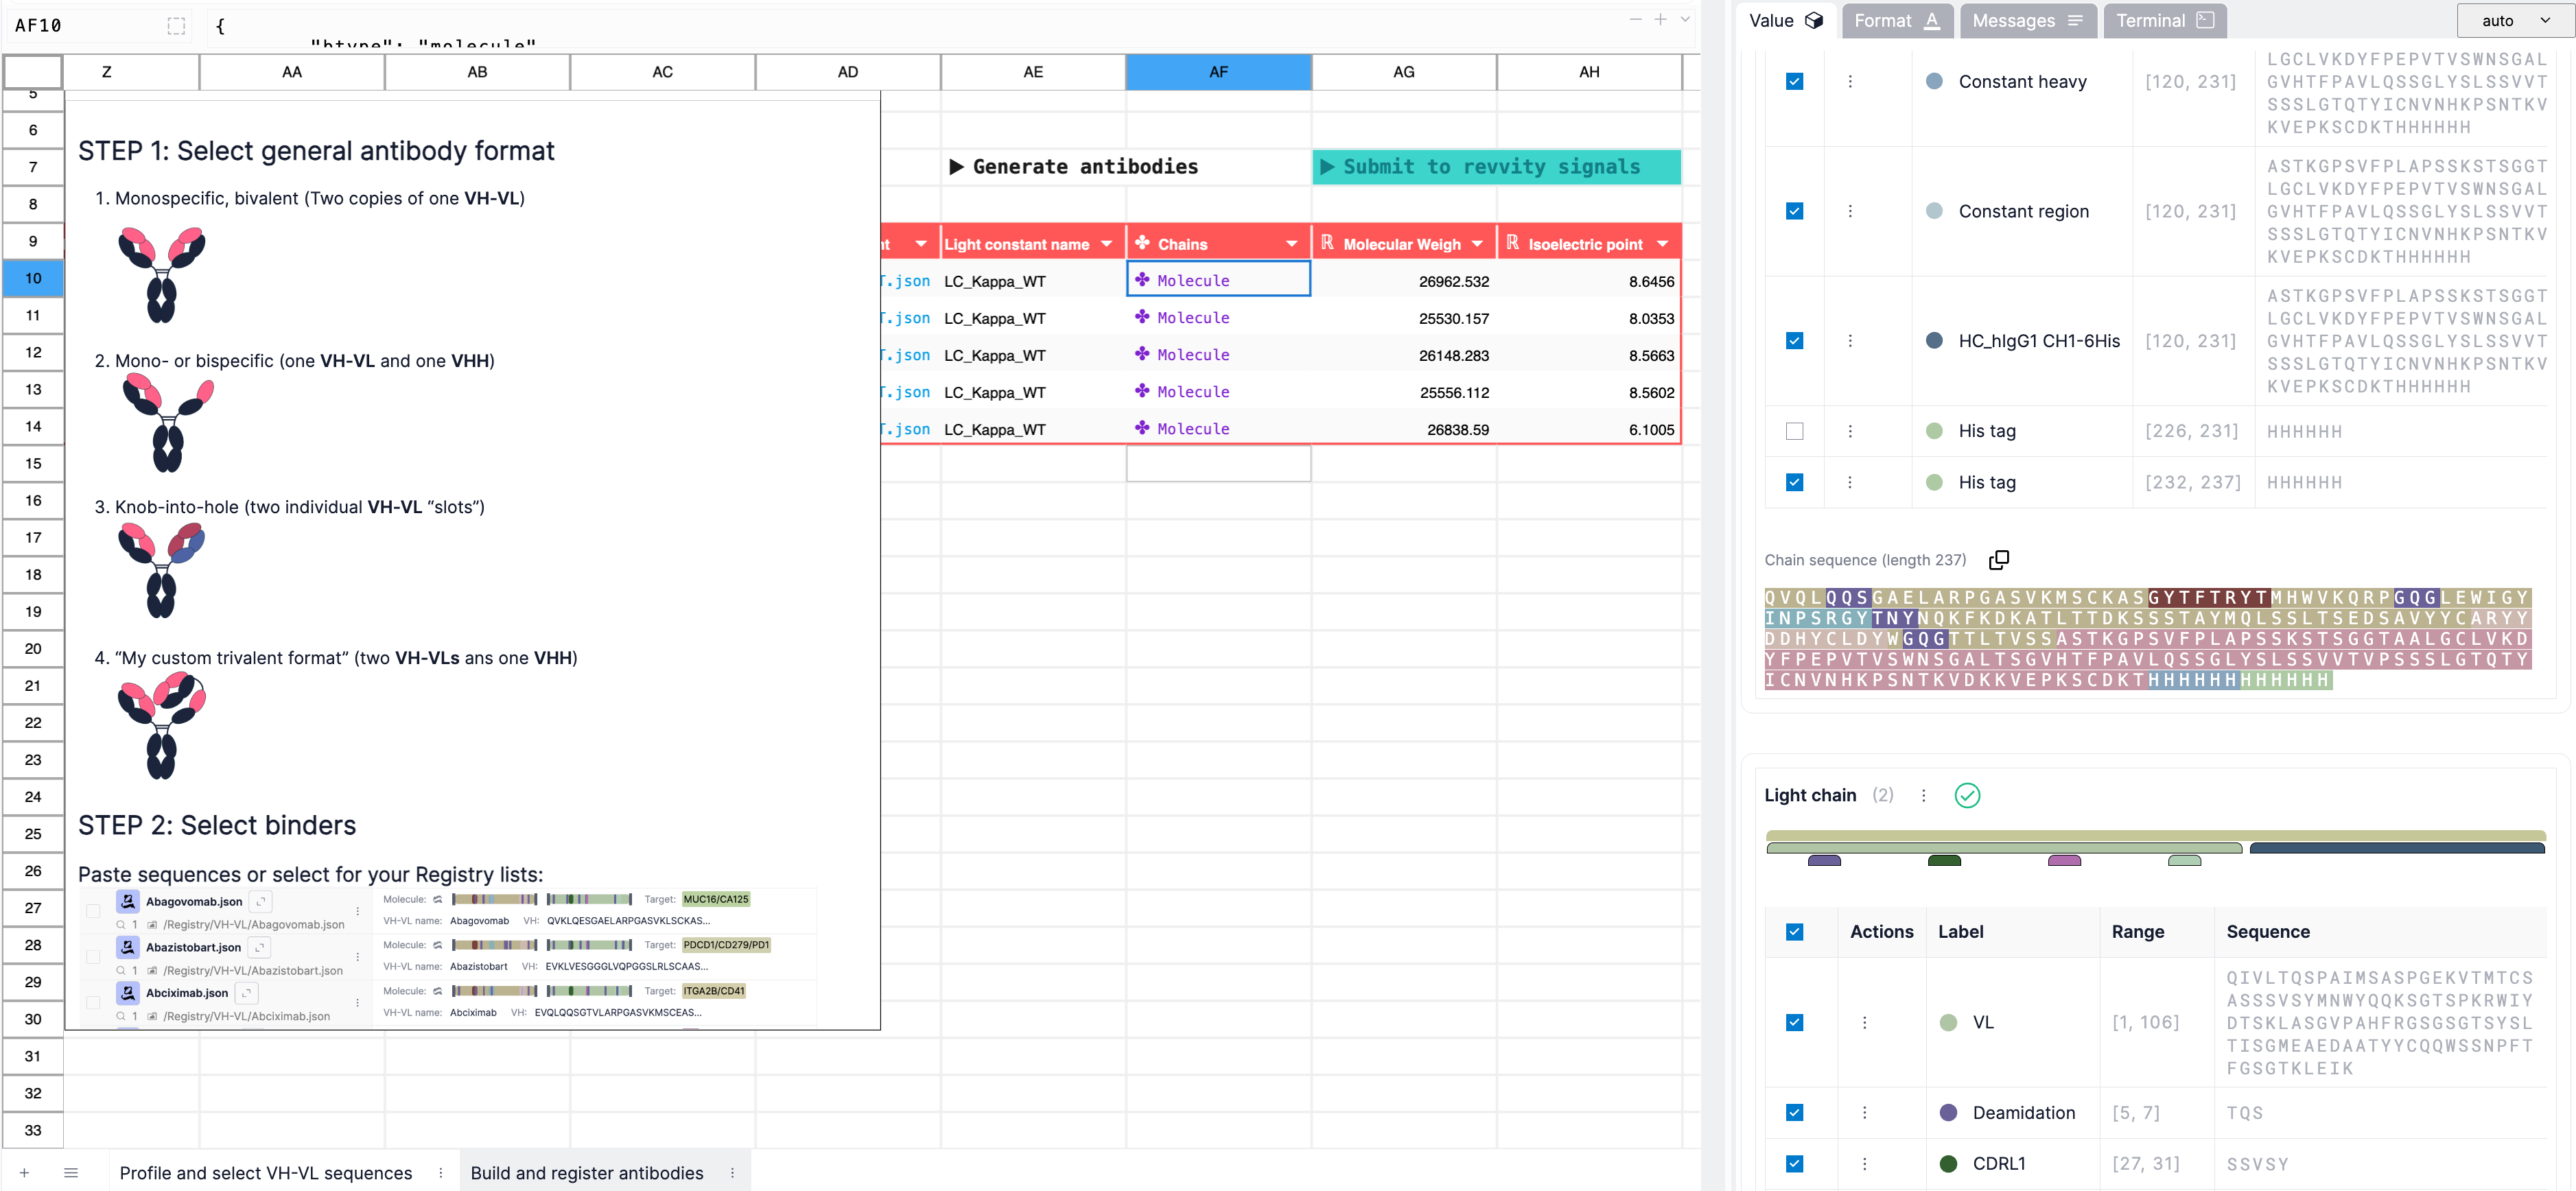Screen dimensions: 2576x1191
Task: Click the Abciximab.json file icon
Action: click(128, 993)
